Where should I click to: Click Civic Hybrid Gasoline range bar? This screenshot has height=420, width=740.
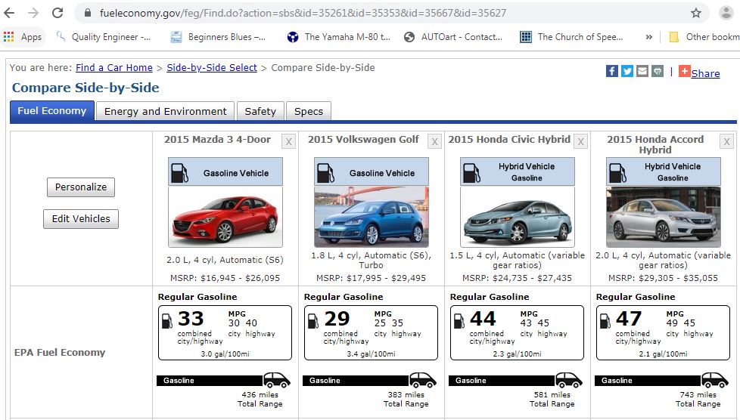[x=502, y=381]
